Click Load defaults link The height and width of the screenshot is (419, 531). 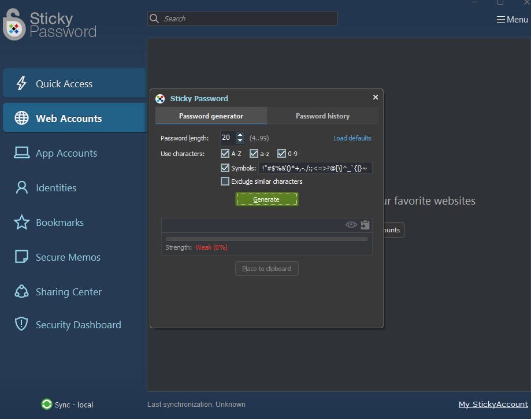[x=352, y=138]
